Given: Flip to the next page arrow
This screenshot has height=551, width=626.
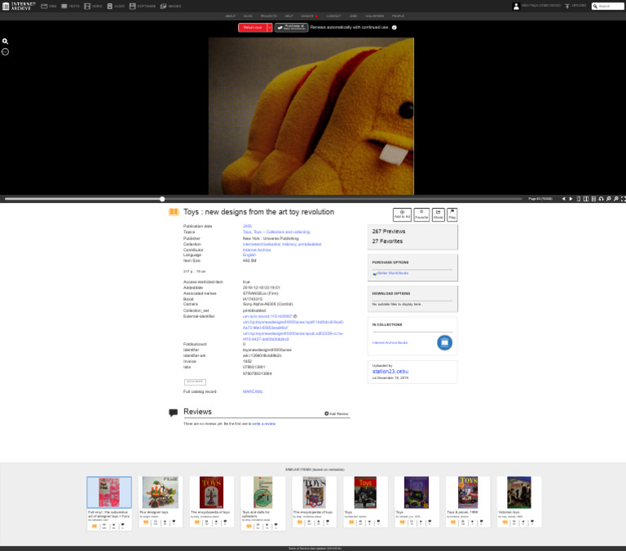Looking at the screenshot, I should (x=571, y=199).
